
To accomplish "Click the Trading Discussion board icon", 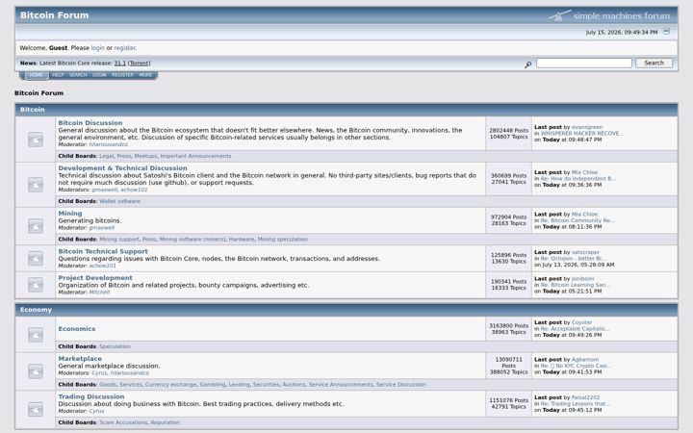I will coord(36,409).
